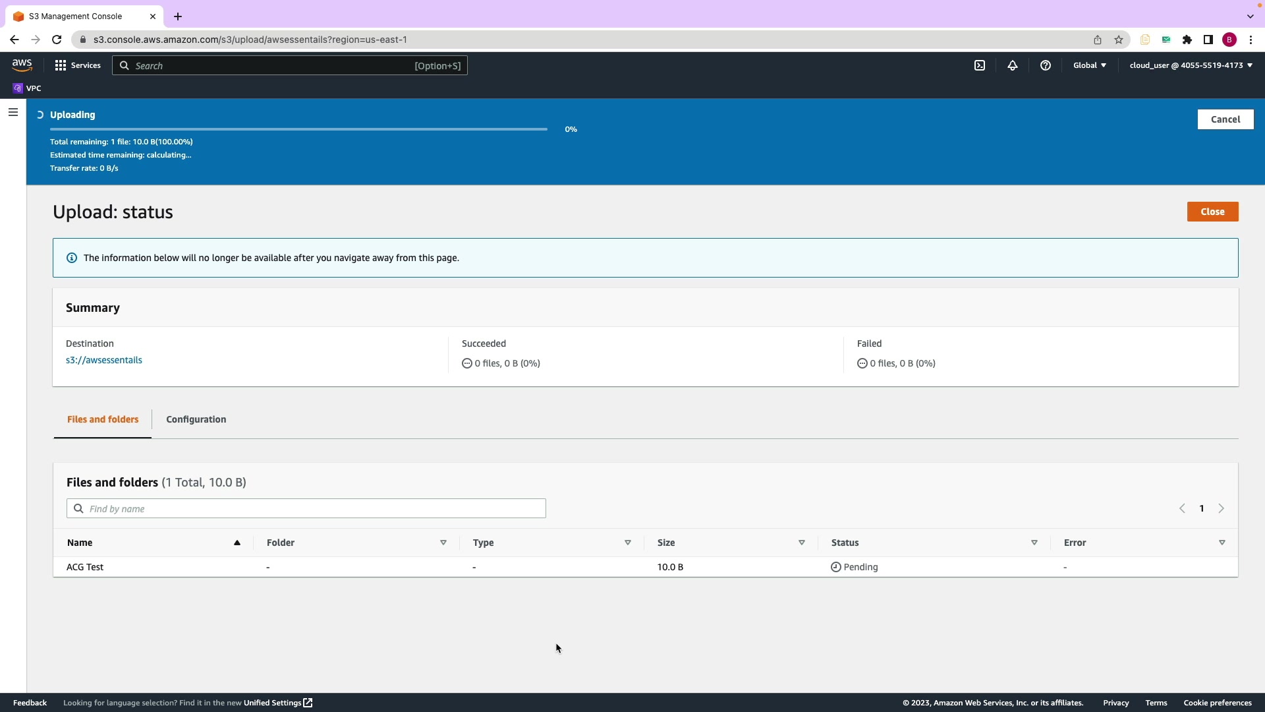Click the help question mark icon

pyautogui.click(x=1046, y=65)
